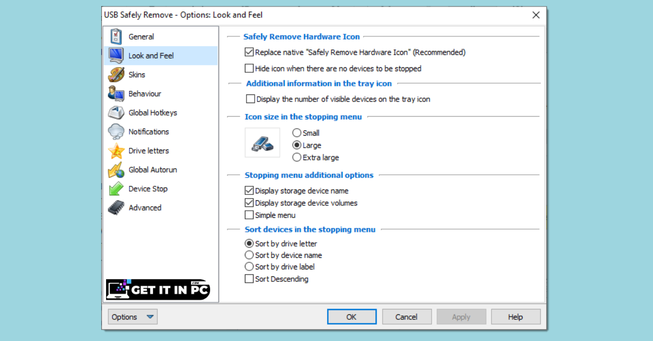Open the Device Stop page
This screenshot has height=341, width=653.
pos(161,188)
